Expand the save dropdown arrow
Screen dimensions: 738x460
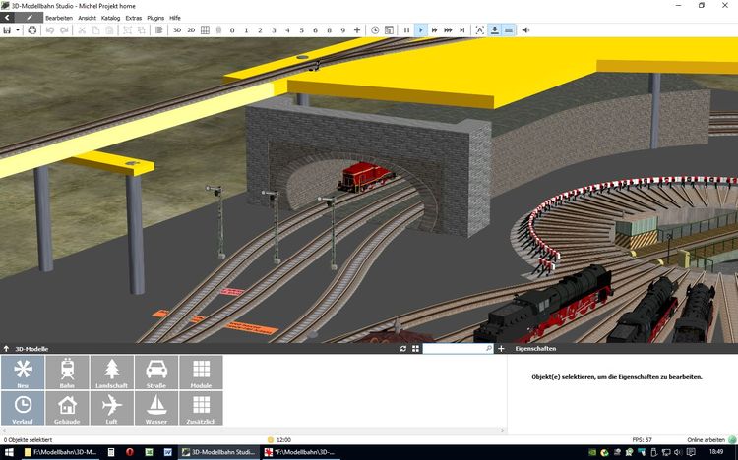(x=18, y=30)
